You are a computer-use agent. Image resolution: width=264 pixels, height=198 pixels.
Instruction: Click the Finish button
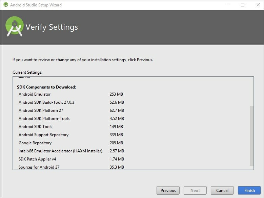(249, 191)
